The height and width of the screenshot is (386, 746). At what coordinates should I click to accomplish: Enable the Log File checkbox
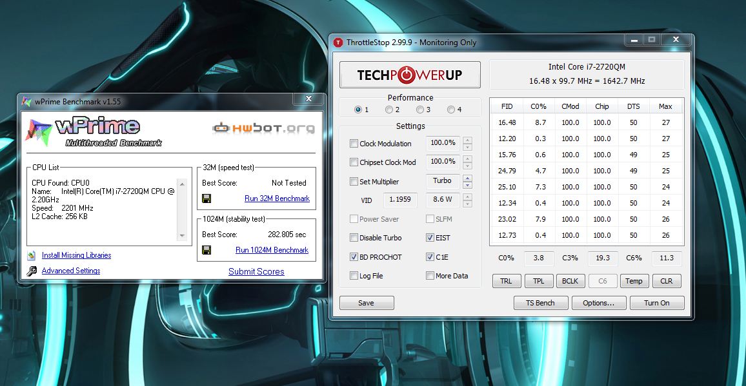(354, 276)
